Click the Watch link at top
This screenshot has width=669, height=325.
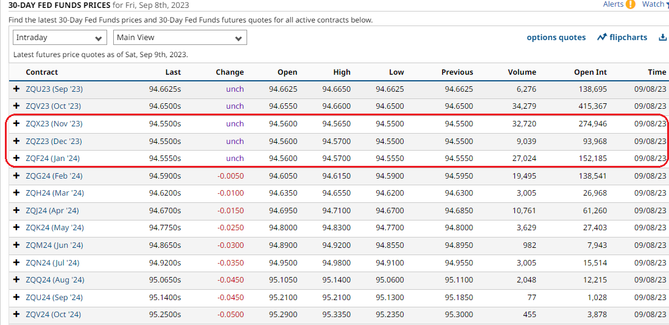pos(654,4)
